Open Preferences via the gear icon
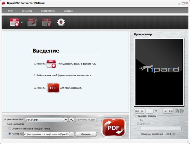The height and width of the screenshot is (144, 190). pyautogui.click(x=61, y=22)
